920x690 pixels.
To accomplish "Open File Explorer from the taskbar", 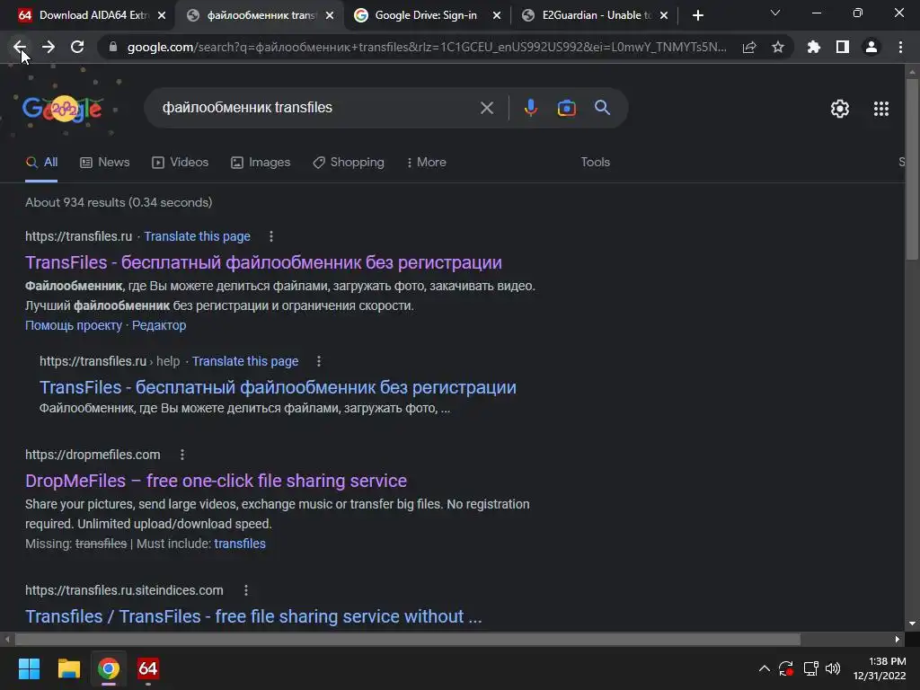I will [x=68, y=668].
